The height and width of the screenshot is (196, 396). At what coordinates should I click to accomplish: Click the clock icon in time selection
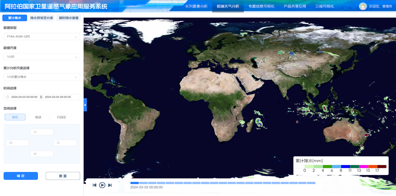click(x=8, y=97)
